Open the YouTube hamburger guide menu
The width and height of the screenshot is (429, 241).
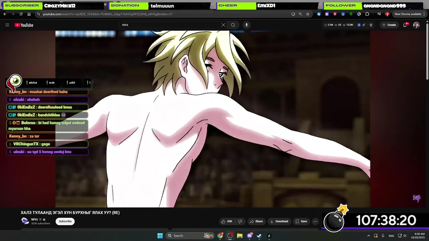pos(7,25)
